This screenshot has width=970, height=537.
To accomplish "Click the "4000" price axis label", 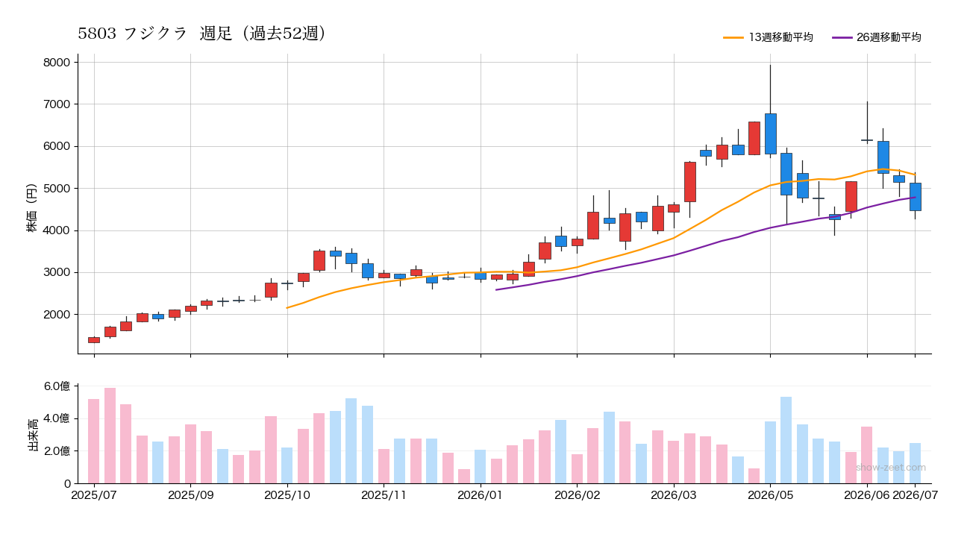I will pos(57,230).
